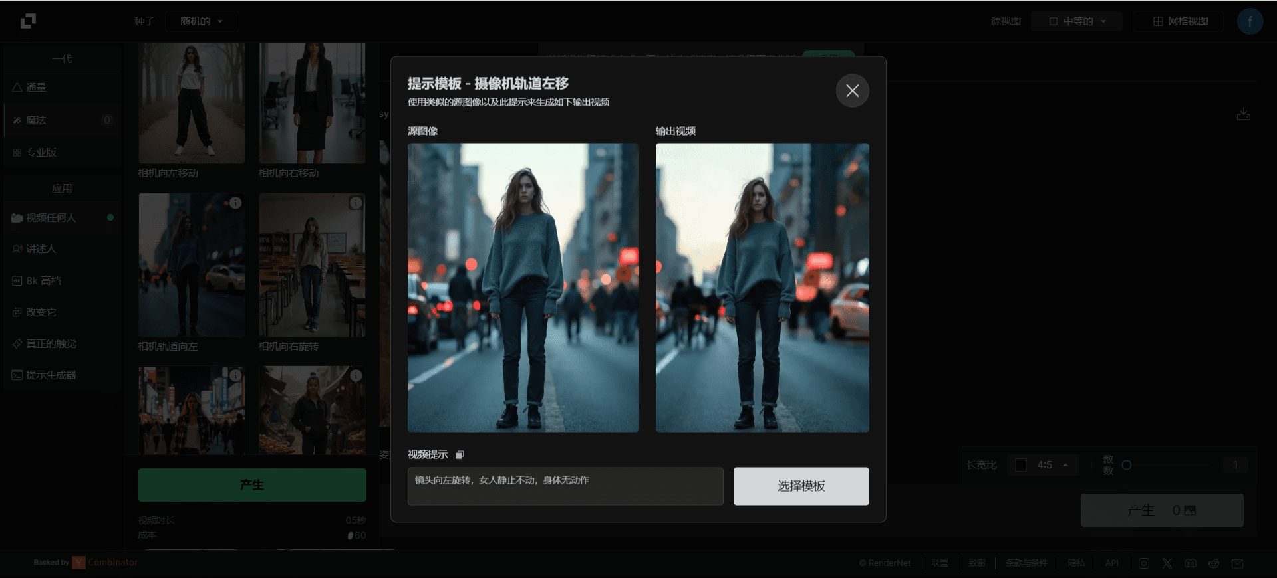Click the 选择模板 button
This screenshot has width=1277, height=578.
(801, 486)
